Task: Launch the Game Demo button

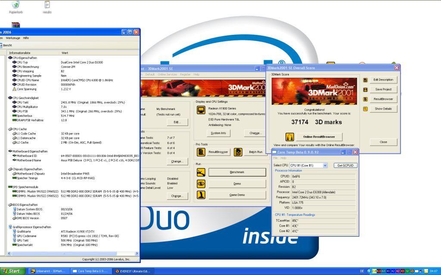Action: coord(237,195)
